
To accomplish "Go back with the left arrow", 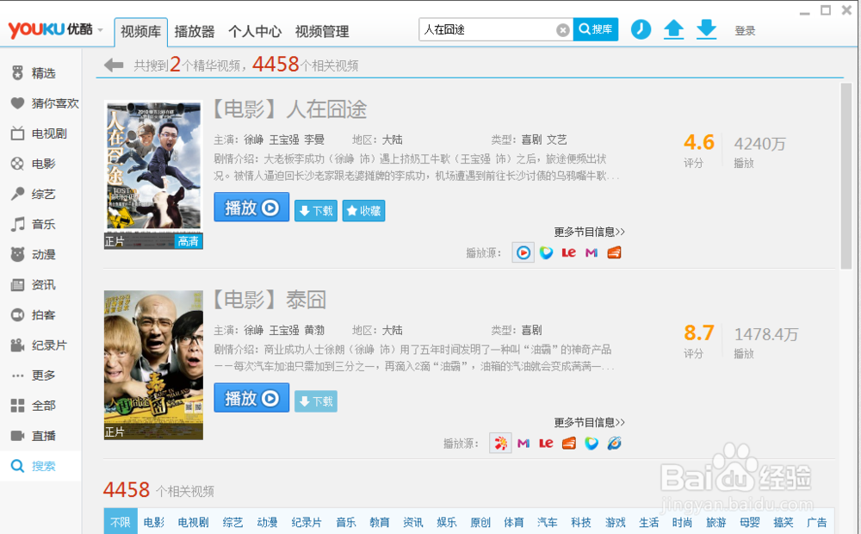I will coord(114,65).
